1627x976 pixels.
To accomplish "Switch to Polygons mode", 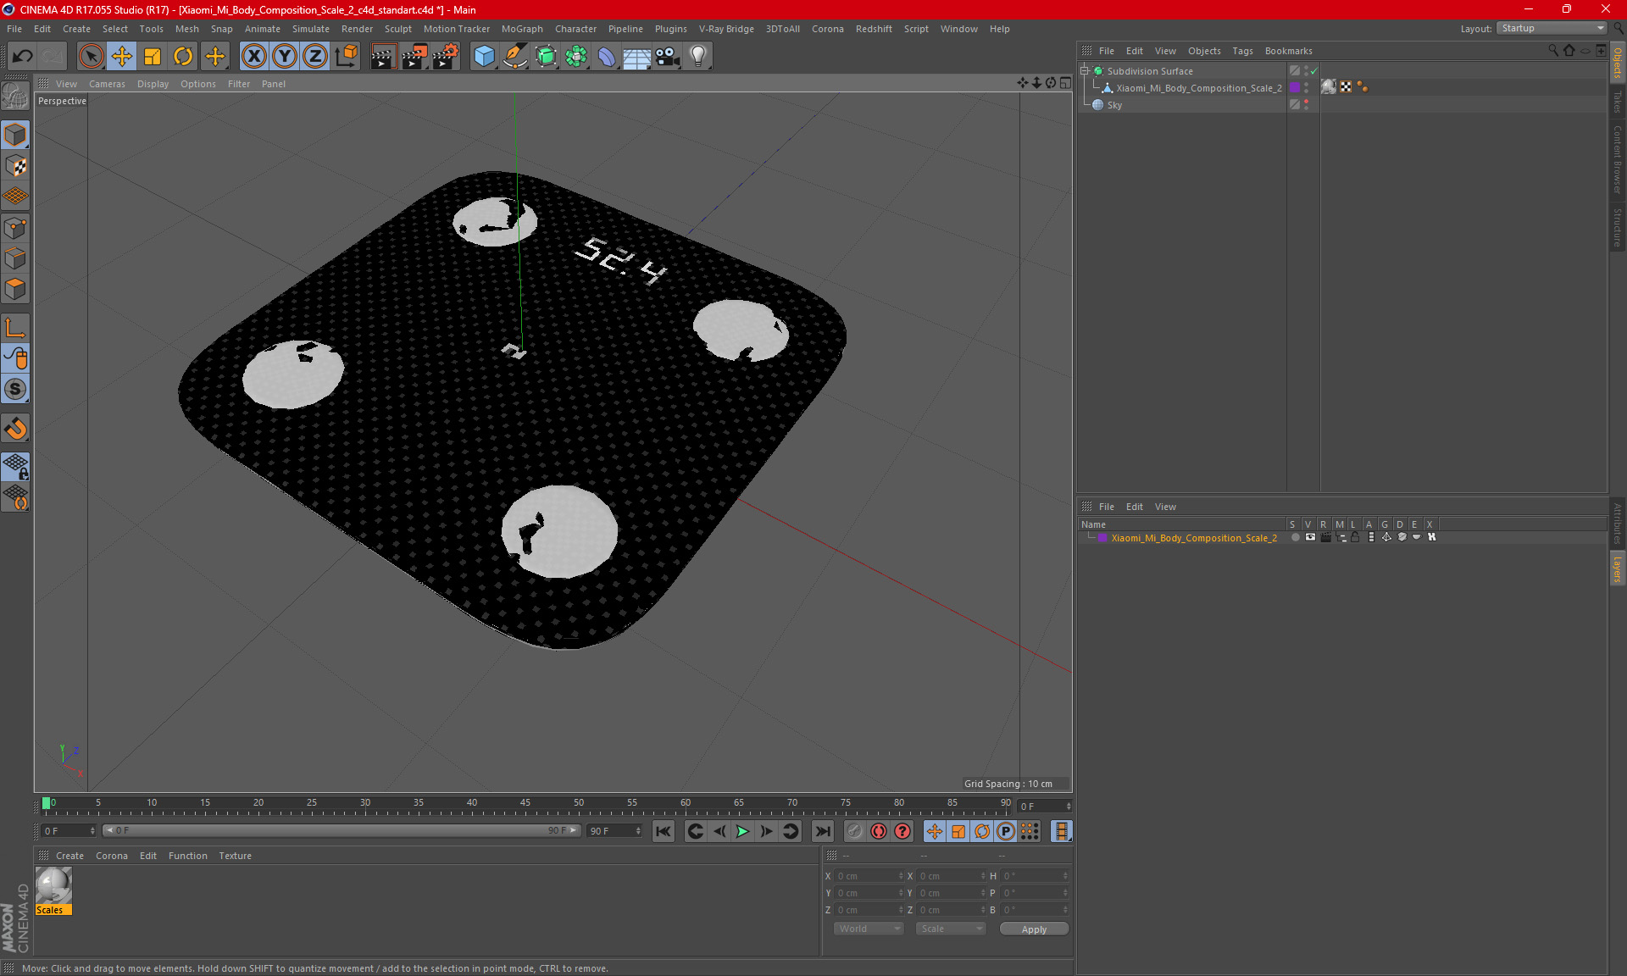I will [15, 289].
